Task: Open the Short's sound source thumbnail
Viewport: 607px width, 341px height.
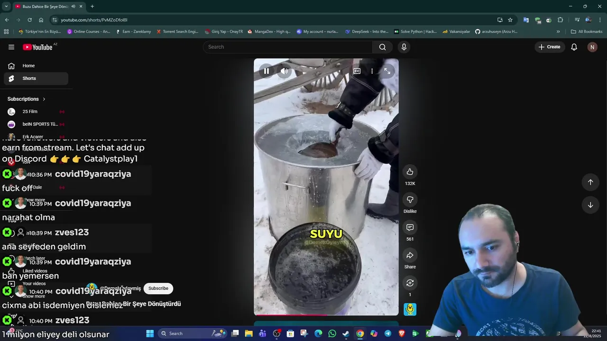Action: tap(410, 309)
